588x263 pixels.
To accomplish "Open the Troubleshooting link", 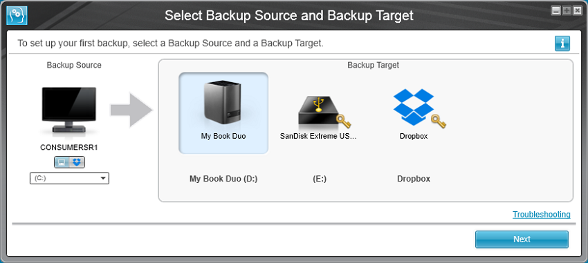I will [x=542, y=215].
